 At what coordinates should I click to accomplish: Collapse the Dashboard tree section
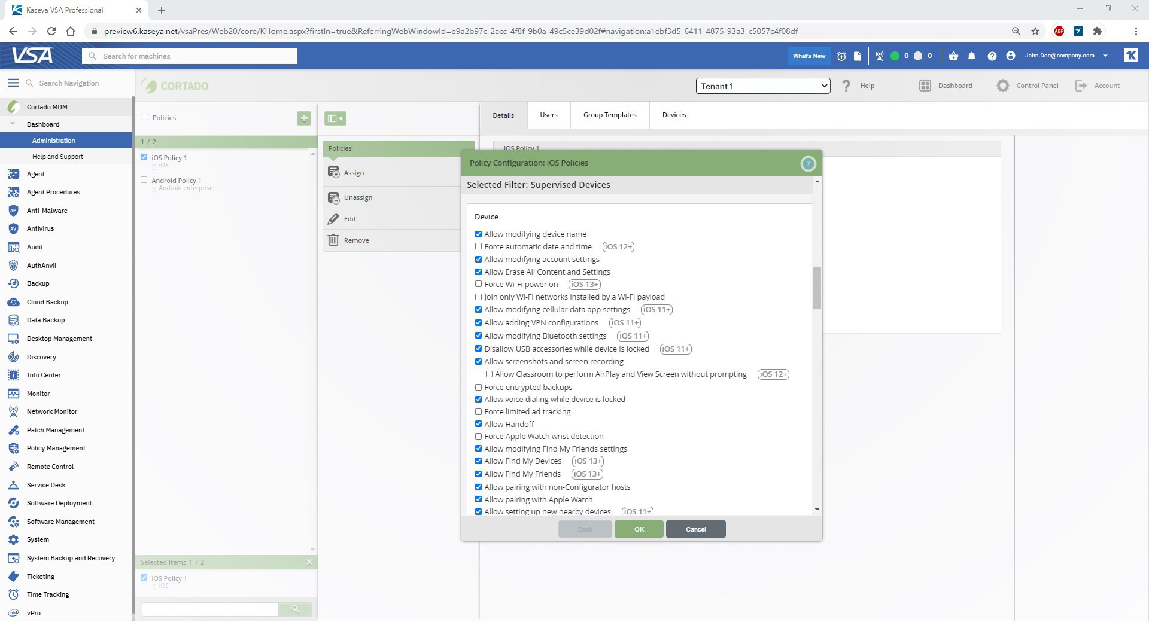[x=12, y=124]
